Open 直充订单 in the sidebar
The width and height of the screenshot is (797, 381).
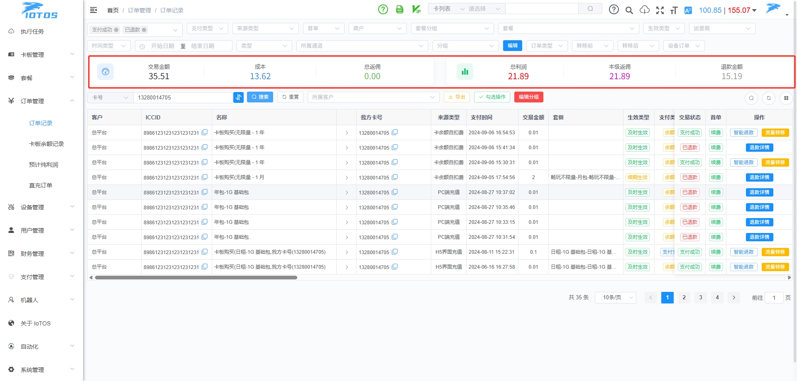[41, 185]
